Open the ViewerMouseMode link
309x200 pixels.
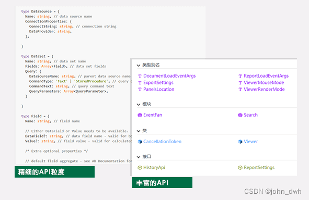pyautogui.click(x=264, y=83)
